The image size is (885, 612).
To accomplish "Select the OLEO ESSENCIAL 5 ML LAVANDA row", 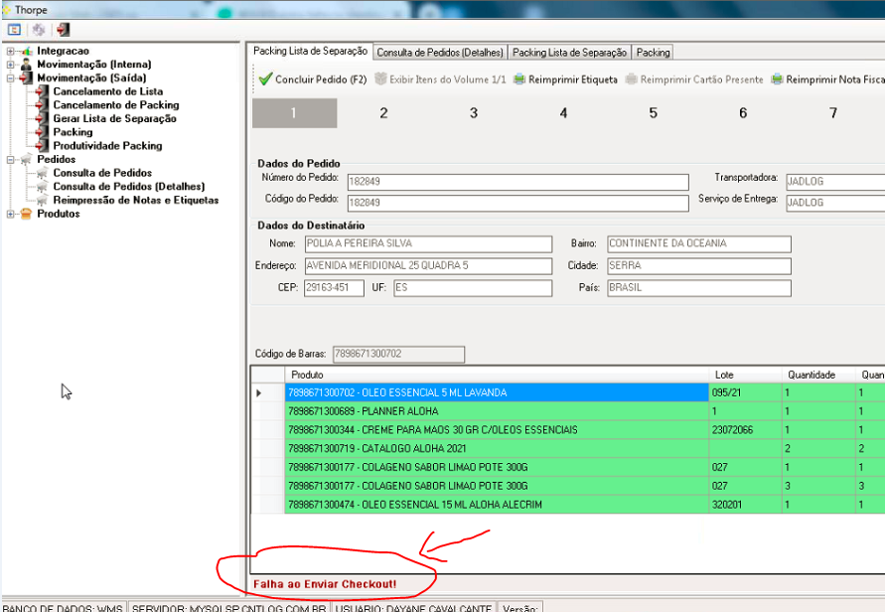I will (x=567, y=392).
